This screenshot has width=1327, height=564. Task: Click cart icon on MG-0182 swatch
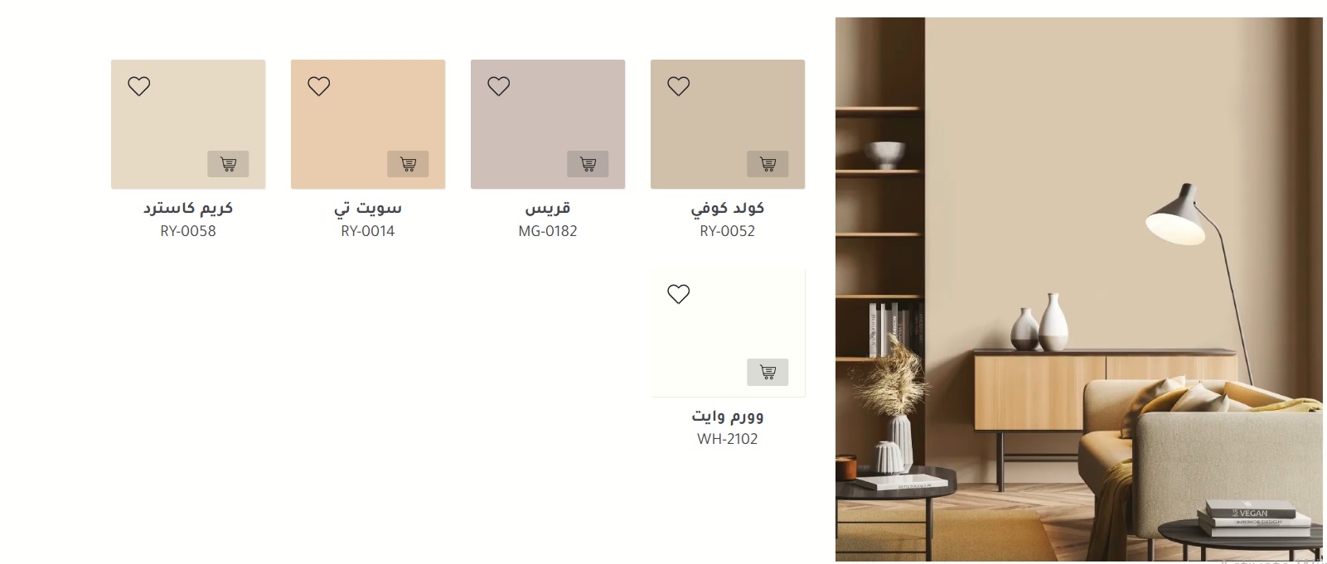click(588, 164)
